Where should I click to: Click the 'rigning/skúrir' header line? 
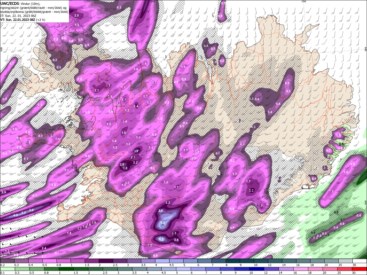coord(34,8)
